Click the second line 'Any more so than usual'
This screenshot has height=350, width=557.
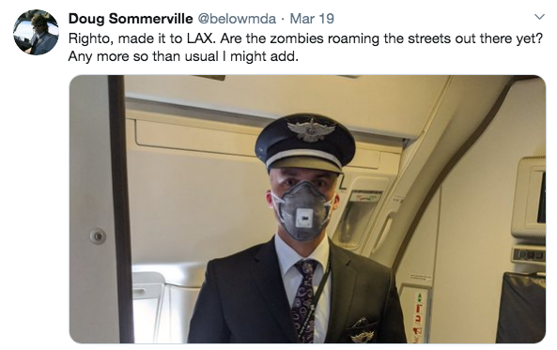click(x=183, y=56)
